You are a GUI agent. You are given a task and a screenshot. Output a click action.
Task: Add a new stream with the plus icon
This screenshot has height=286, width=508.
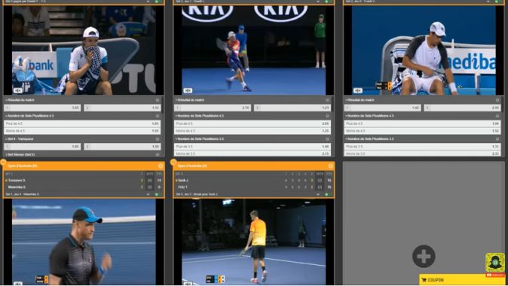click(424, 256)
